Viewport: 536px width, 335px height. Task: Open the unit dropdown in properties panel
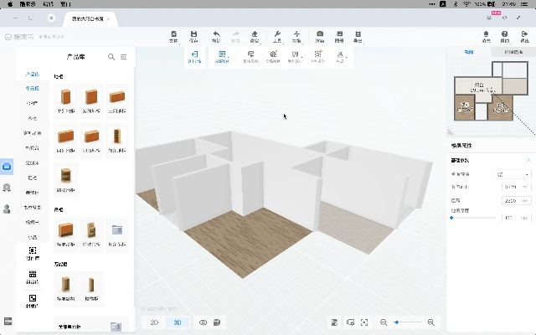513,174
